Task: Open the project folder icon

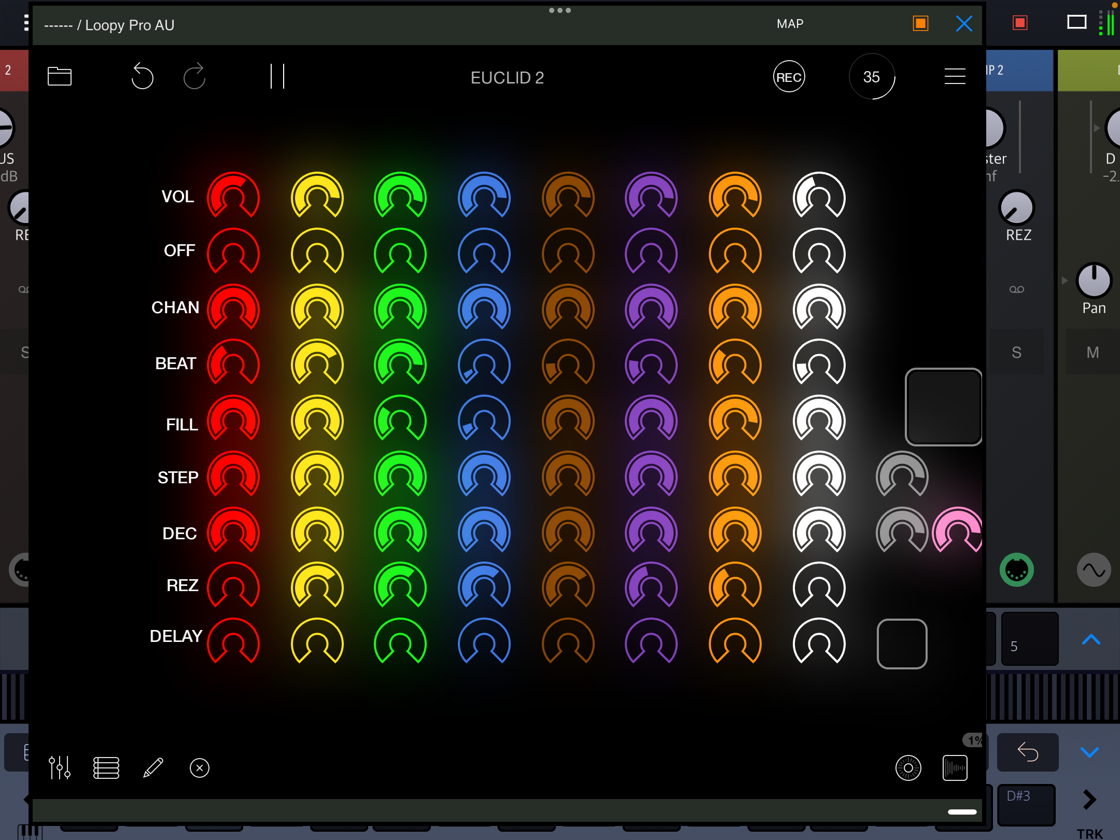Action: pos(59,77)
